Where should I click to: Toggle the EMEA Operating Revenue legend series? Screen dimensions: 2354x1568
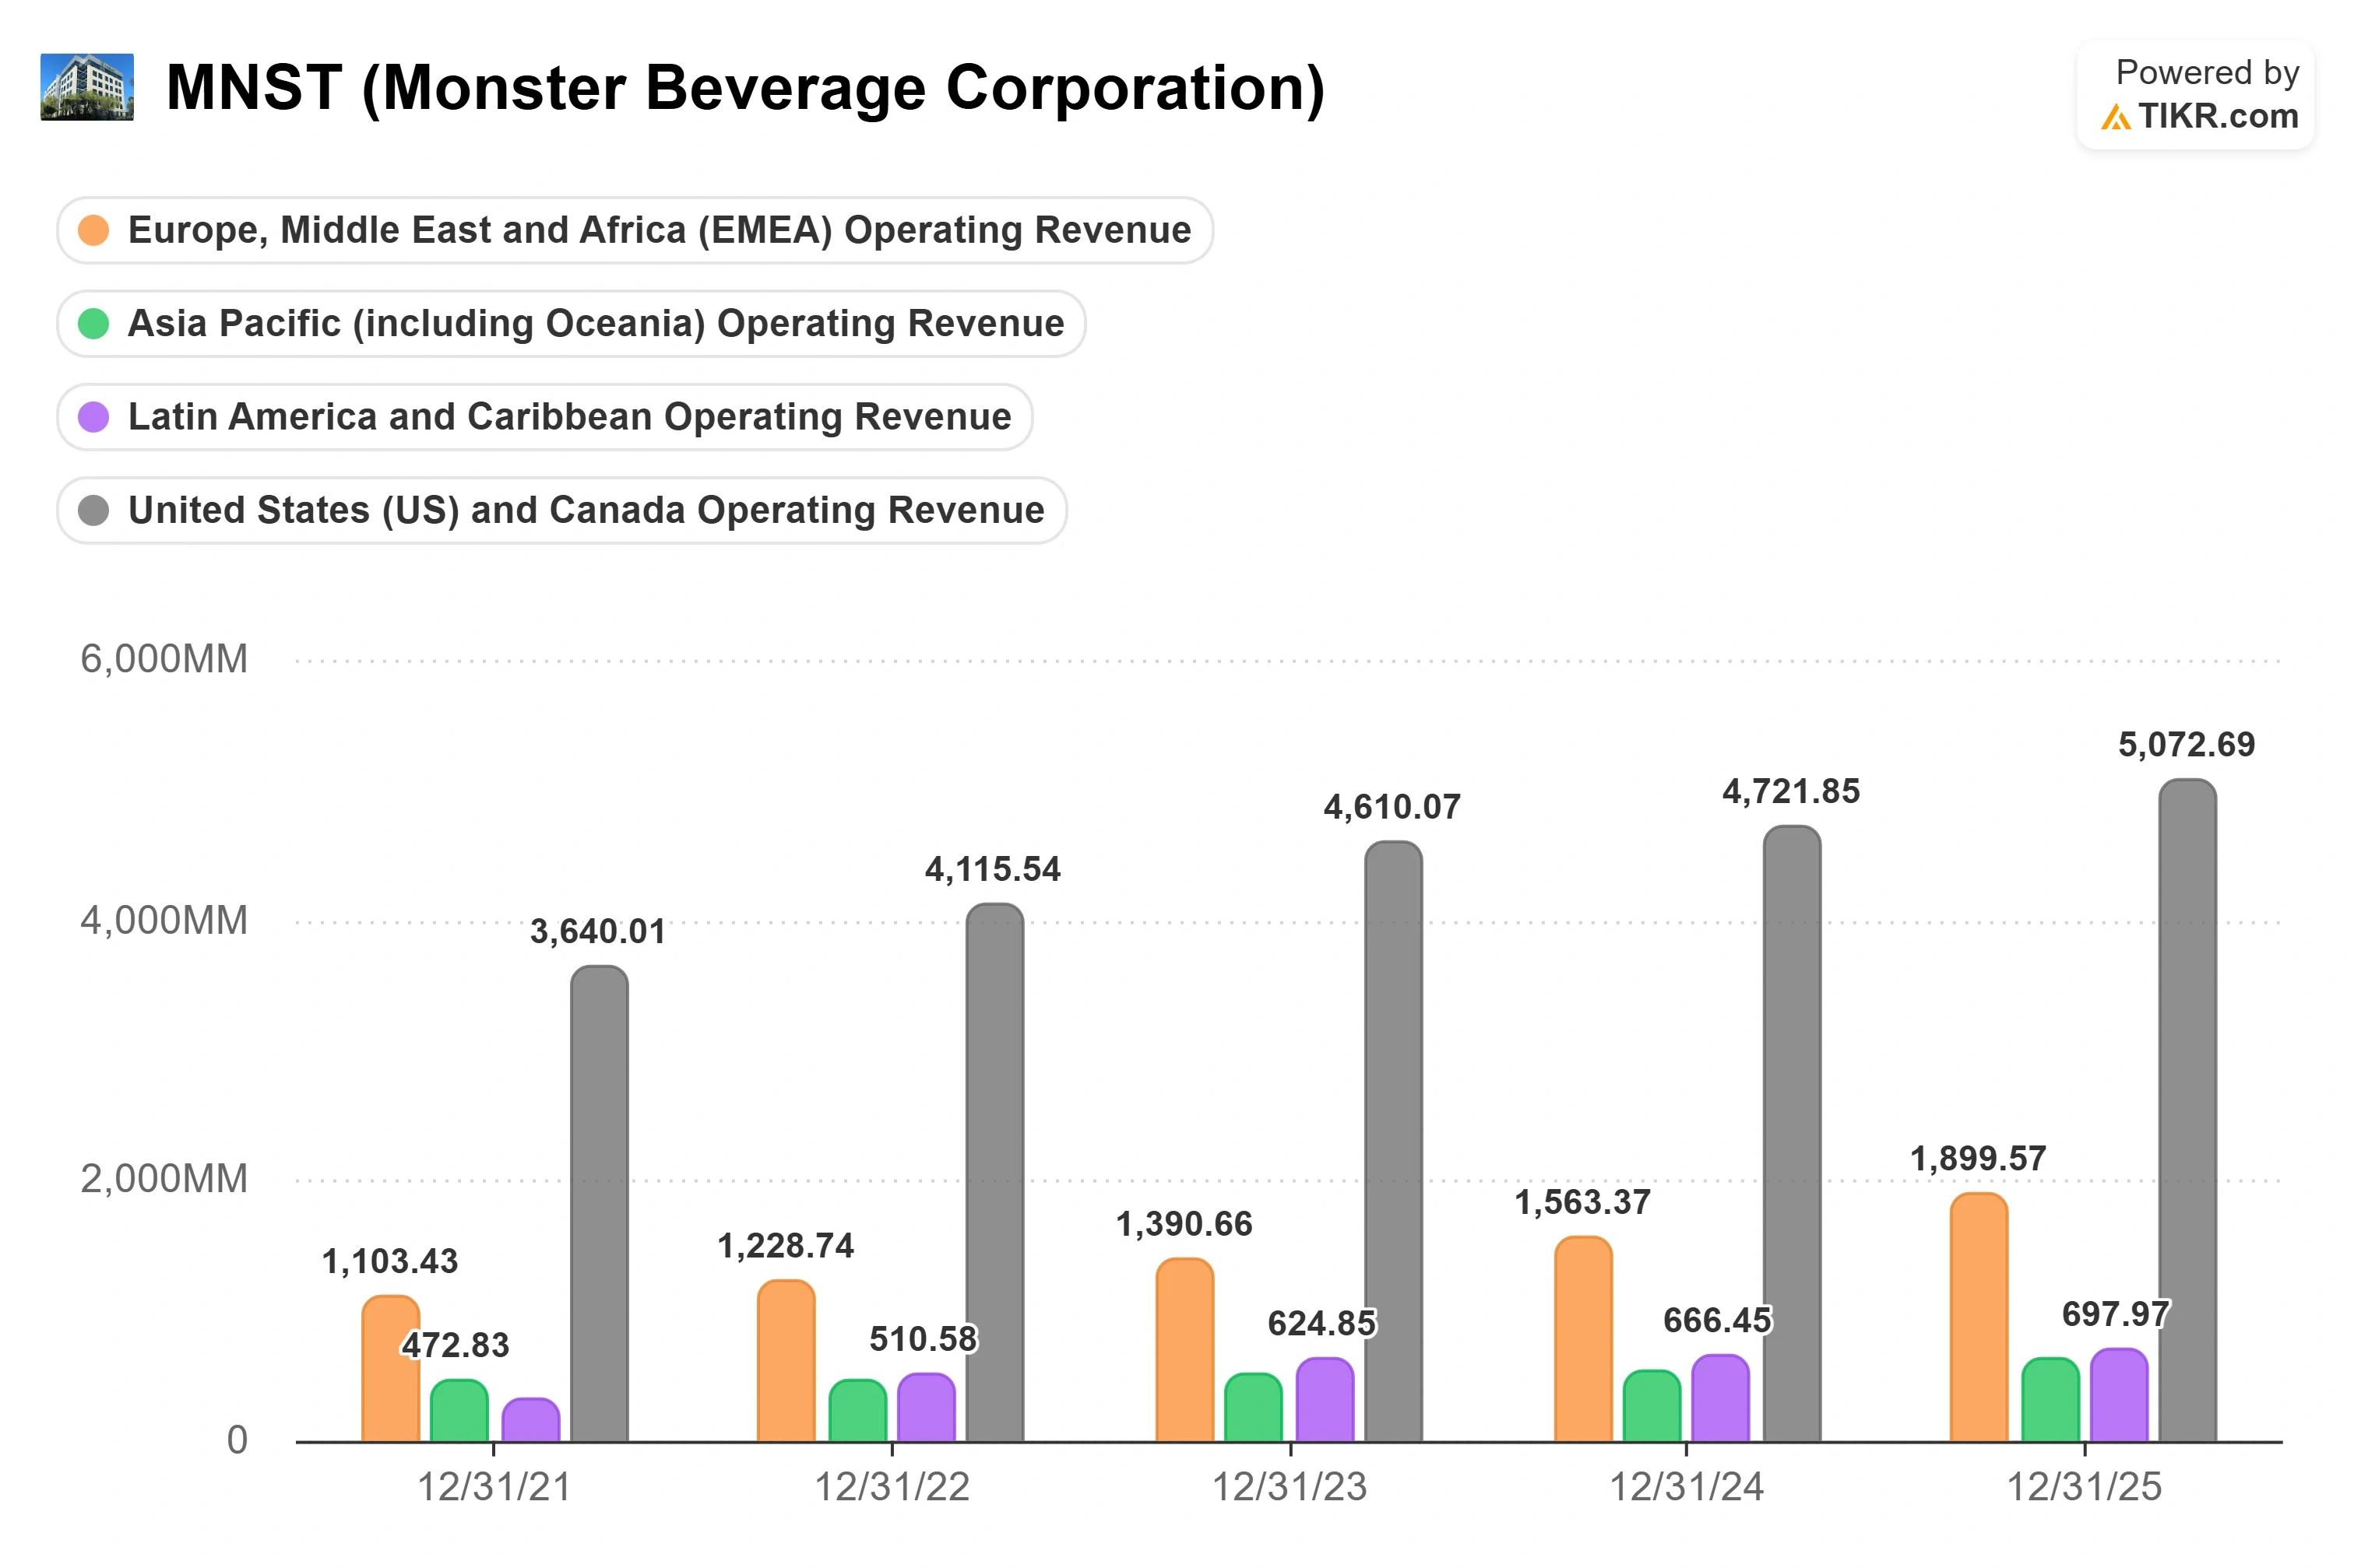[635, 230]
